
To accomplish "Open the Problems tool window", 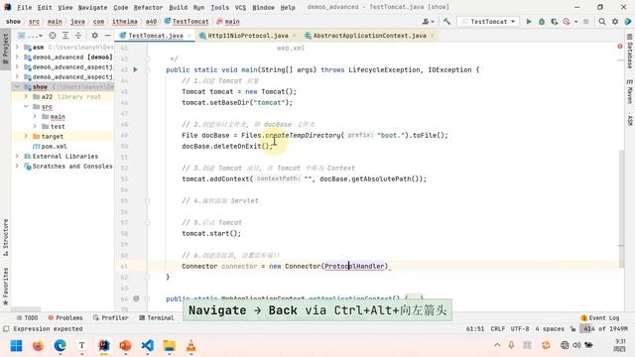I will click(x=65, y=318).
